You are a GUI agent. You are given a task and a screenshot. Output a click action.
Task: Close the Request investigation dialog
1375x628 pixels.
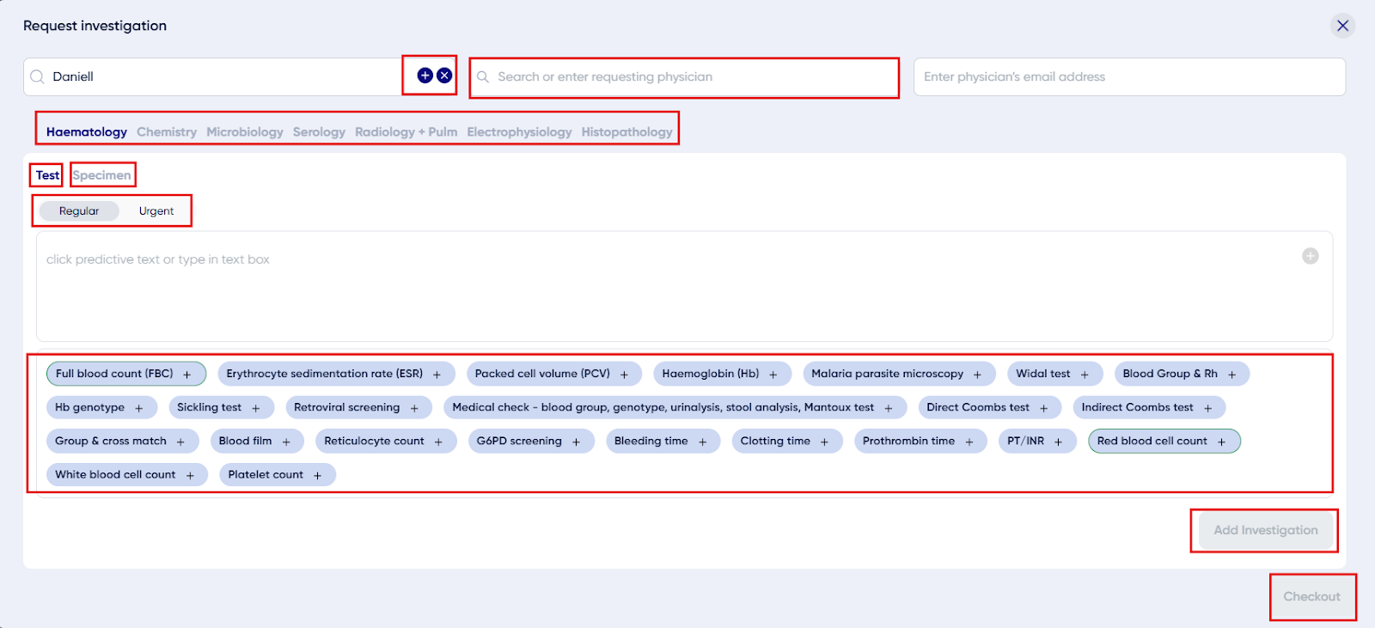[1342, 26]
